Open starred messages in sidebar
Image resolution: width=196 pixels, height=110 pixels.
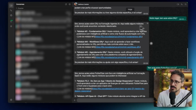[11, 26]
